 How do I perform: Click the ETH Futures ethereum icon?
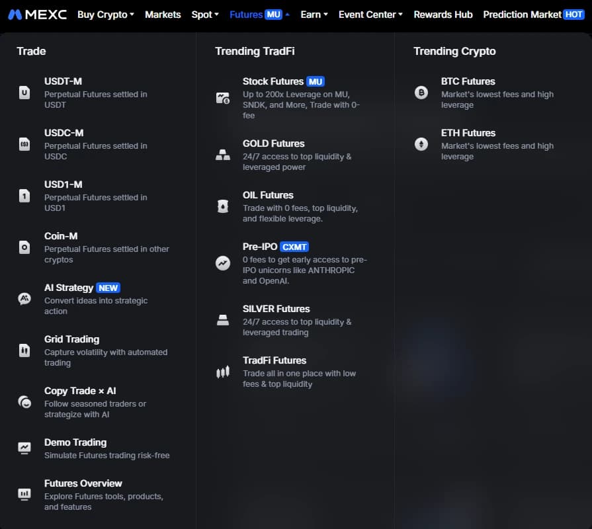tap(421, 144)
